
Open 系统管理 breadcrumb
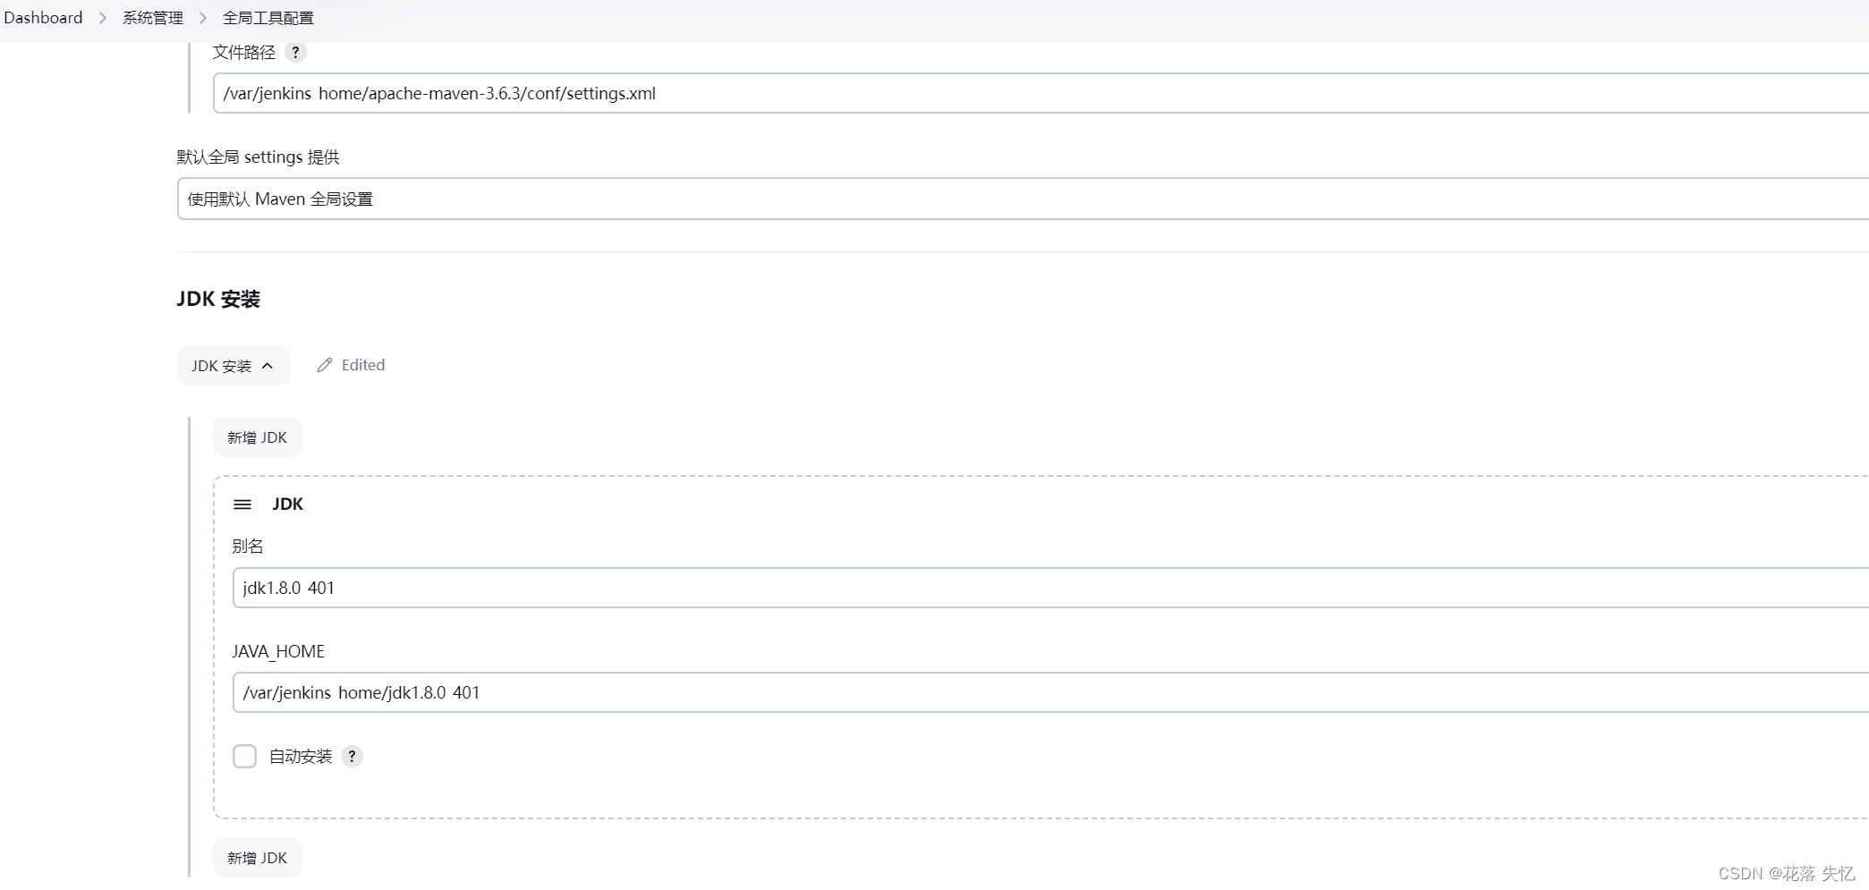pos(153,18)
